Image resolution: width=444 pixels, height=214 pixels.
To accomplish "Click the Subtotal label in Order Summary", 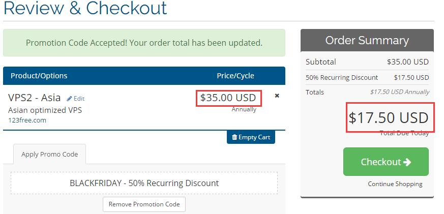I will pos(320,62).
